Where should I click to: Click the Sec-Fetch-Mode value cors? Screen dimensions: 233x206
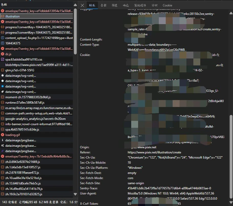[130, 178]
